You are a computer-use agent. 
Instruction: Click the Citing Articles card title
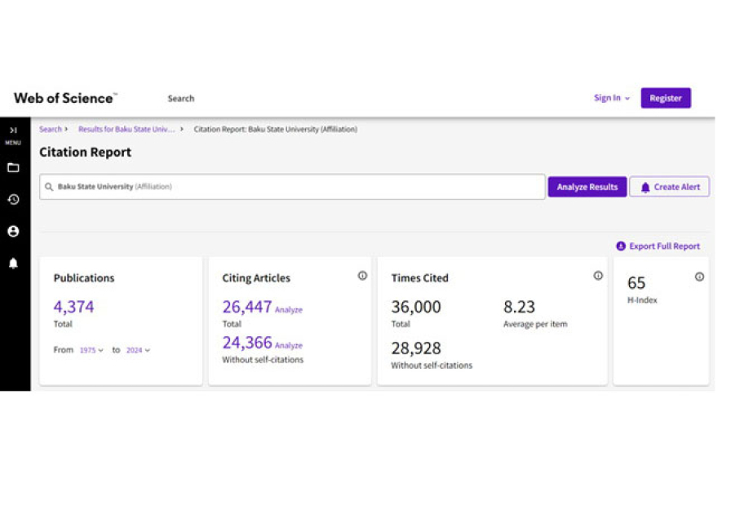tap(256, 278)
